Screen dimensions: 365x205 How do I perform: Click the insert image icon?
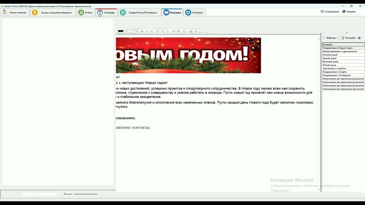pyautogui.click(x=191, y=31)
